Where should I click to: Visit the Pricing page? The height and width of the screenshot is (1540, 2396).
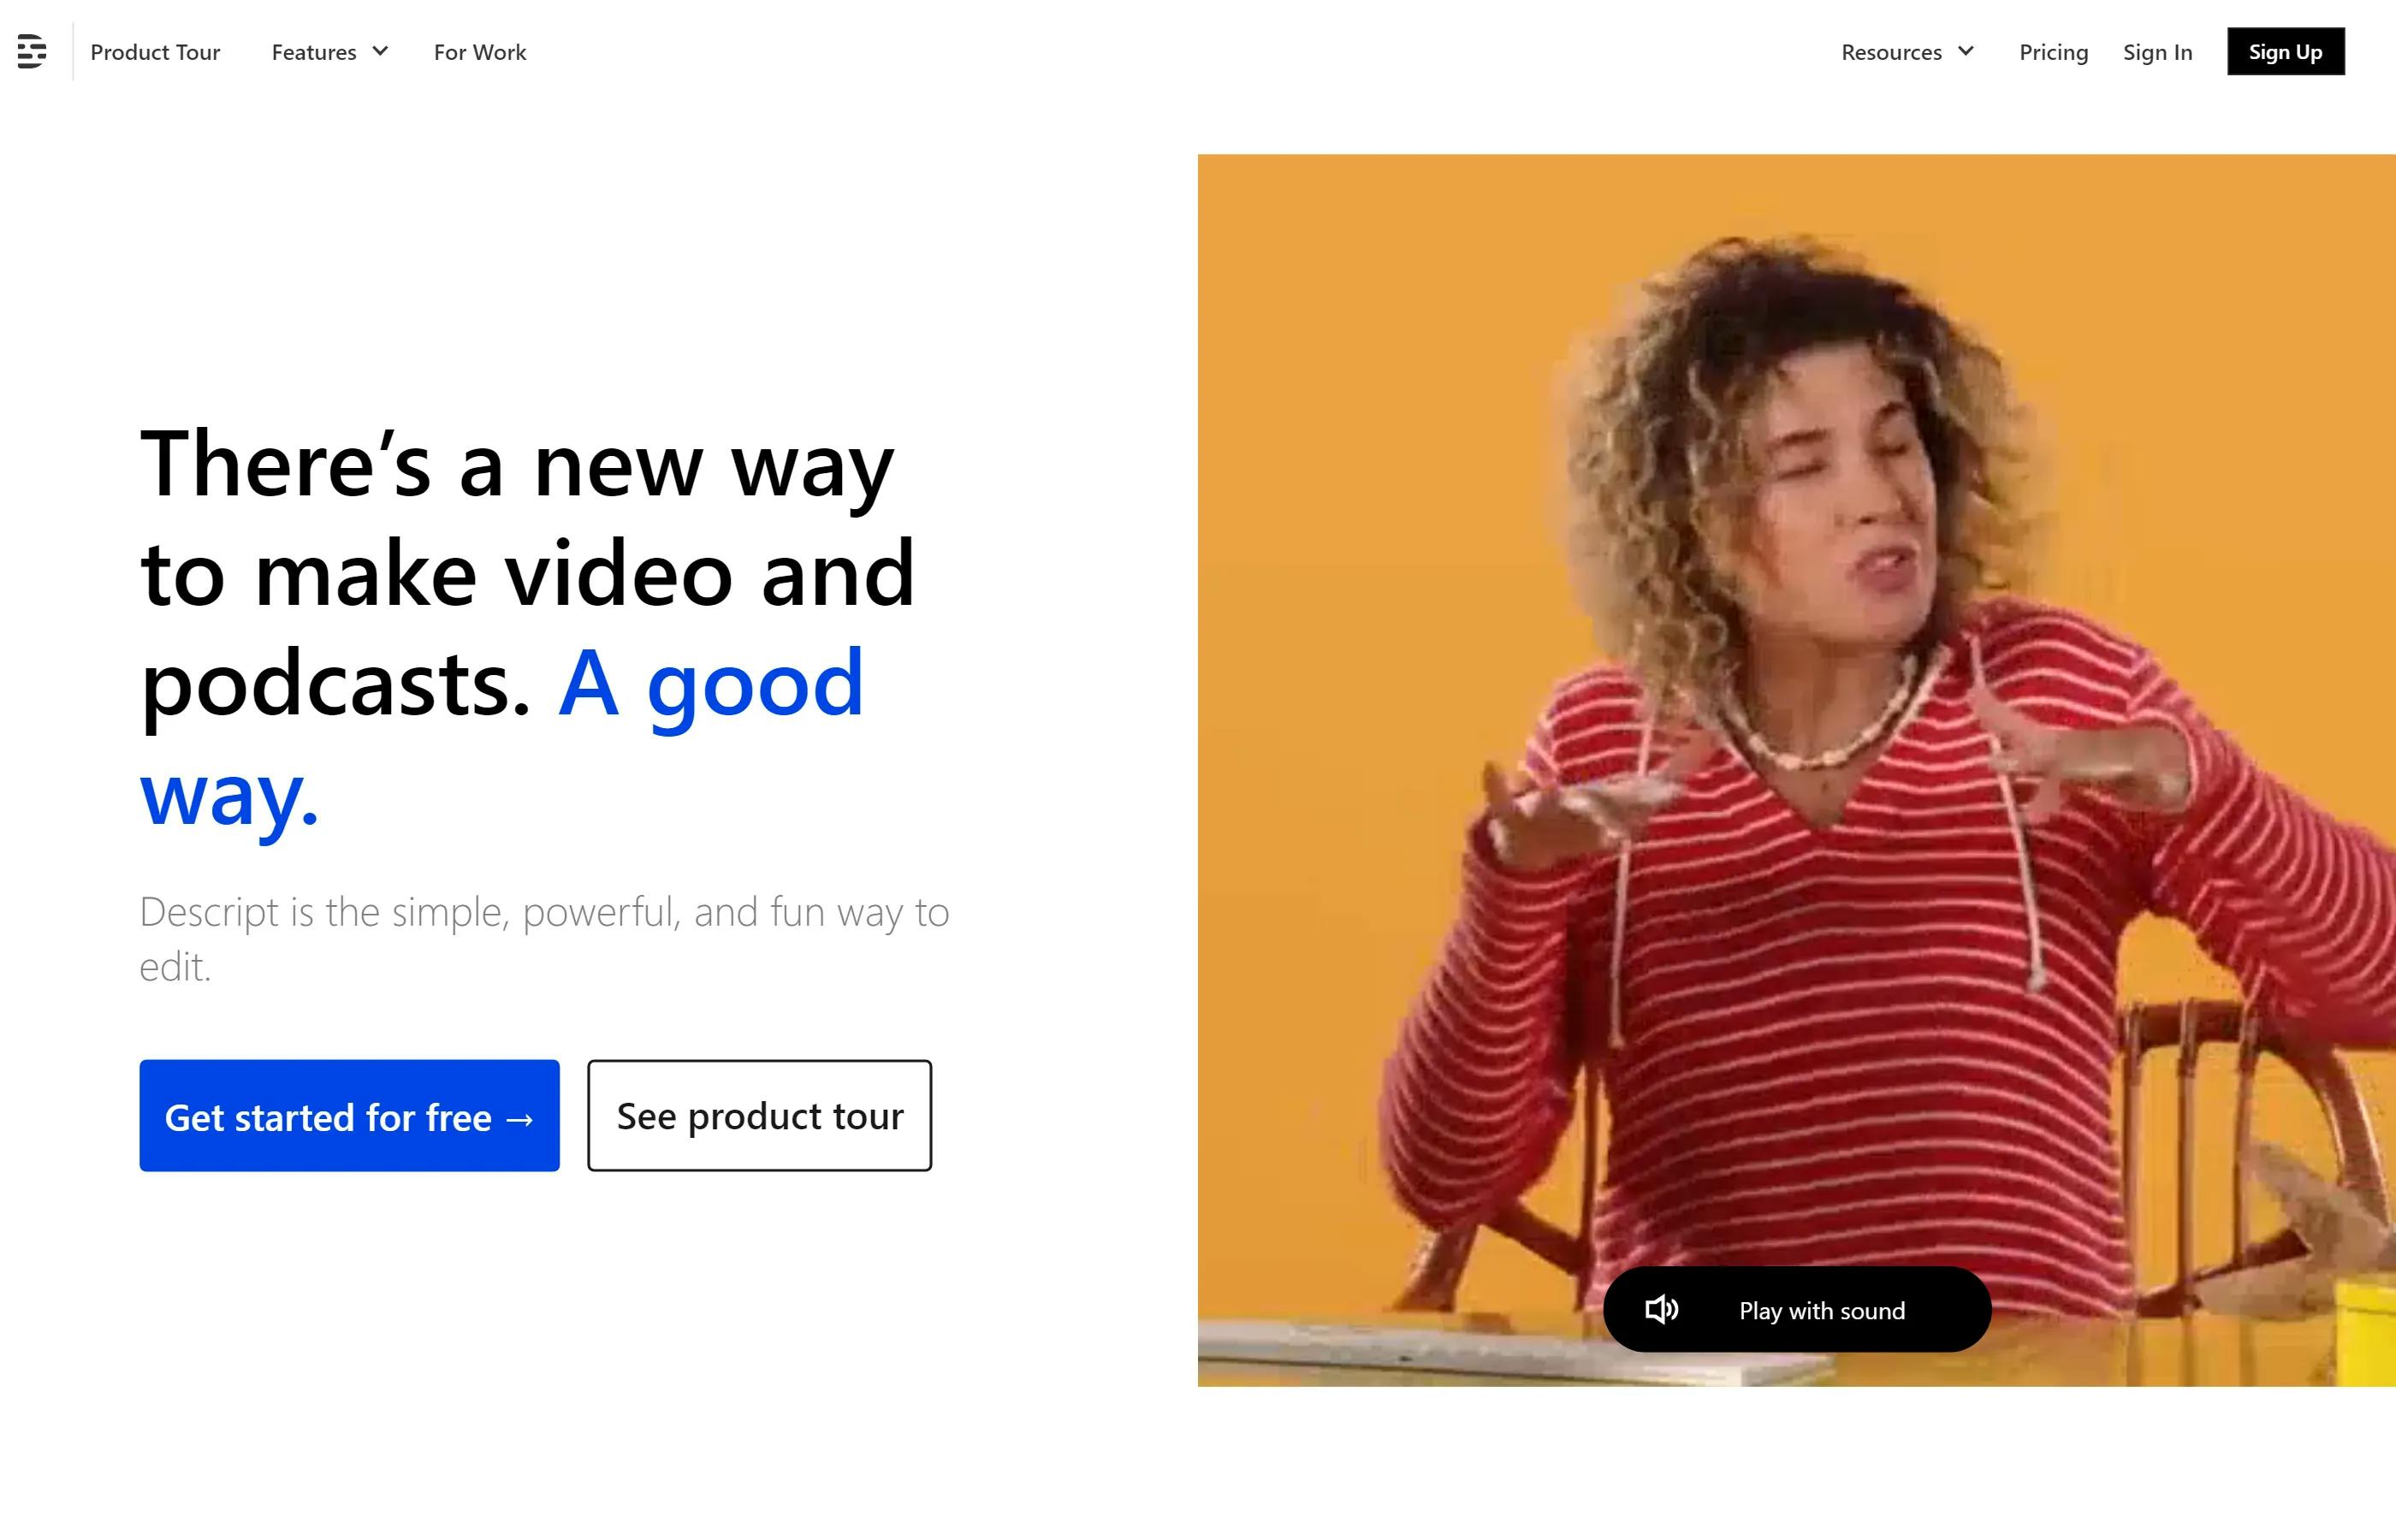click(x=2054, y=52)
